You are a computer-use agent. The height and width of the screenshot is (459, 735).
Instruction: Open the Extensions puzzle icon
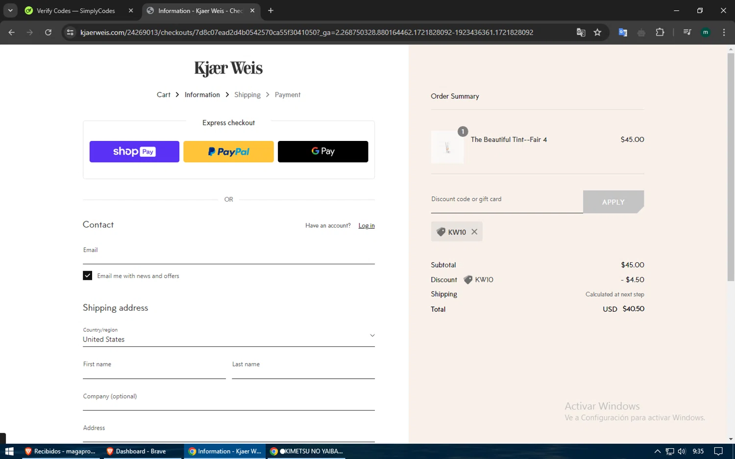point(660,32)
